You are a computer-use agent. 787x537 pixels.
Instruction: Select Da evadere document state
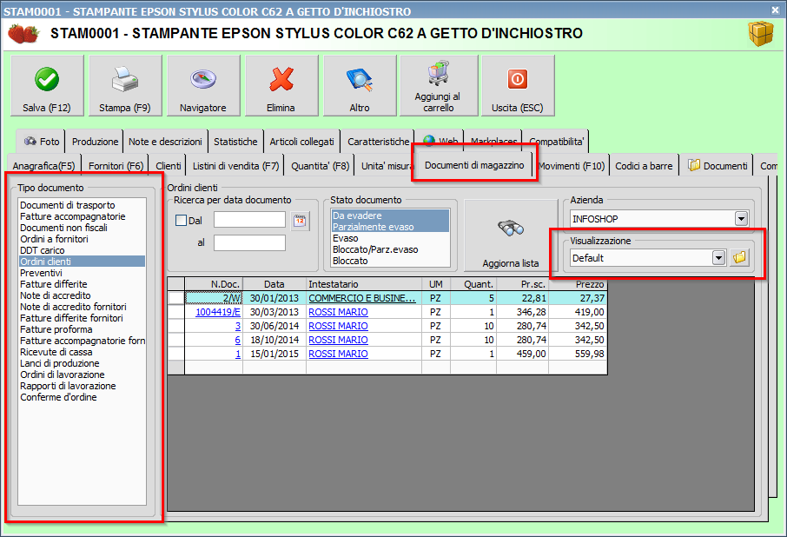(390, 215)
